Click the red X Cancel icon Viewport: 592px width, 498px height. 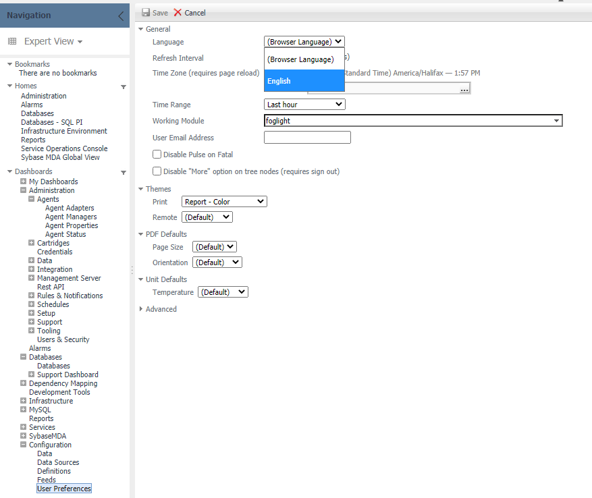(x=178, y=12)
